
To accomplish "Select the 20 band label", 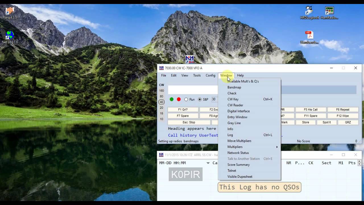I will (x=162, y=108).
